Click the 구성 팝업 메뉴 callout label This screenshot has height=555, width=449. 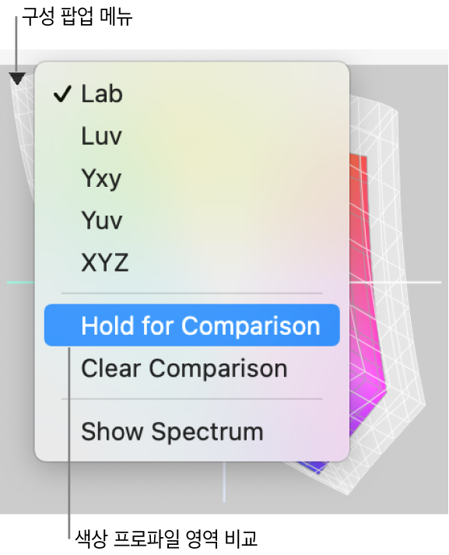click(x=78, y=16)
